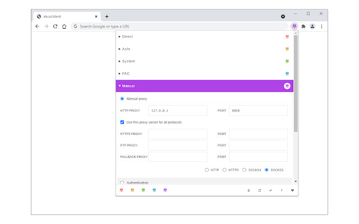
Task: Click the red plug icon in Direct row
Action: tap(287, 36)
